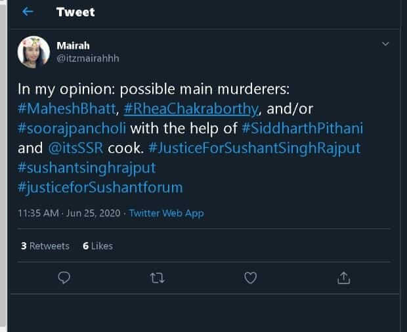Image resolution: width=407 pixels, height=332 pixels.
Task: View the 3 Retweets list
Action: [x=45, y=246]
